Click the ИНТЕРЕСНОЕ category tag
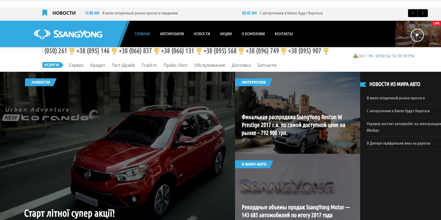 coord(254,82)
